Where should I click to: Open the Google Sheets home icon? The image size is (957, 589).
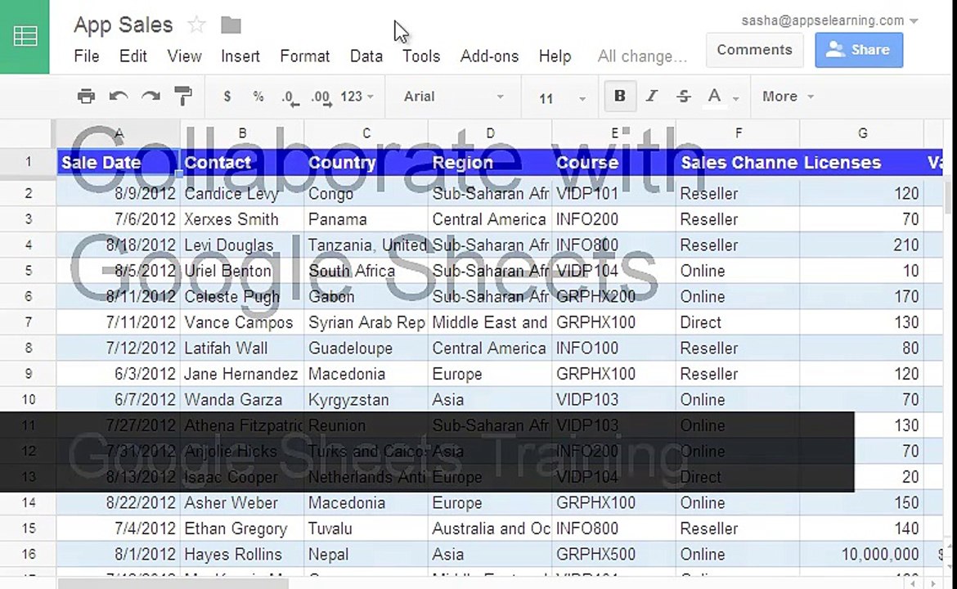point(25,37)
